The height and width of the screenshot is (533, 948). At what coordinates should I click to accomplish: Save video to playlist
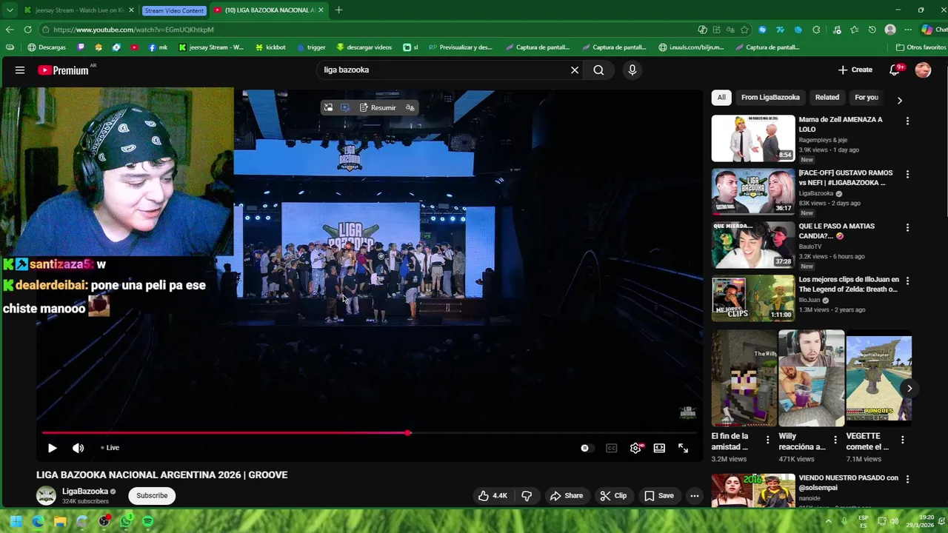(x=658, y=495)
